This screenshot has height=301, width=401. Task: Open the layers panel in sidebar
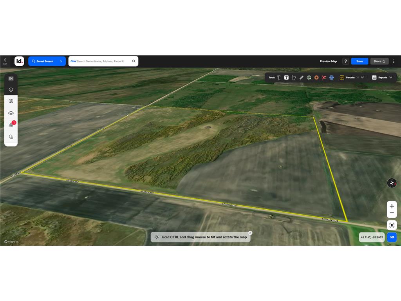11,113
